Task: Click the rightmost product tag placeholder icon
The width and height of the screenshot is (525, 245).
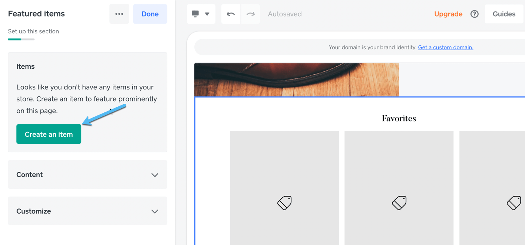Action: click(514, 203)
